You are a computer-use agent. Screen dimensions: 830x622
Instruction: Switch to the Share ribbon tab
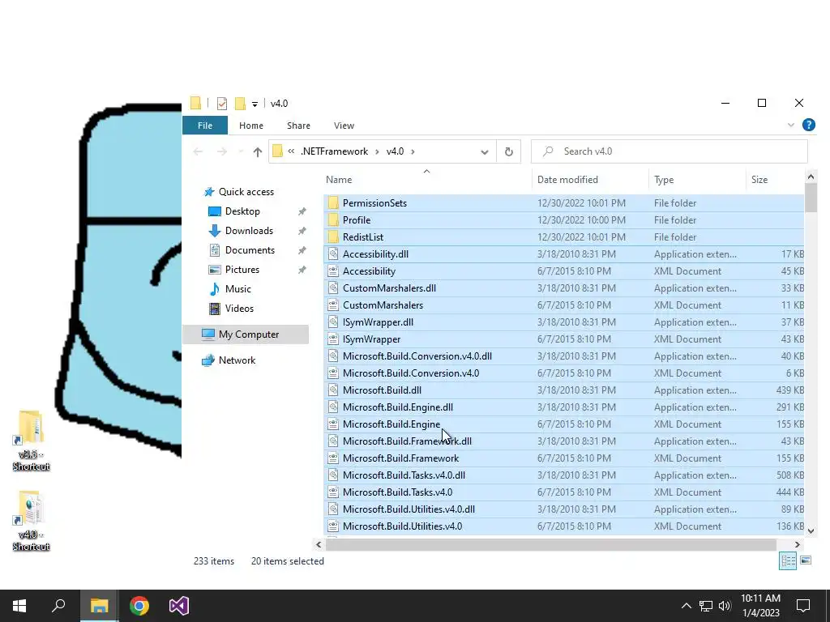[298, 126]
